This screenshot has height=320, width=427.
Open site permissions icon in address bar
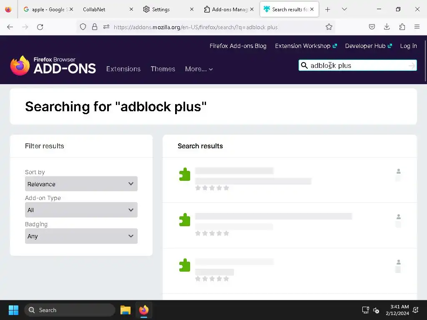(106, 27)
